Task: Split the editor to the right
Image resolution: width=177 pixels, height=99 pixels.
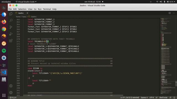Action: point(170,13)
